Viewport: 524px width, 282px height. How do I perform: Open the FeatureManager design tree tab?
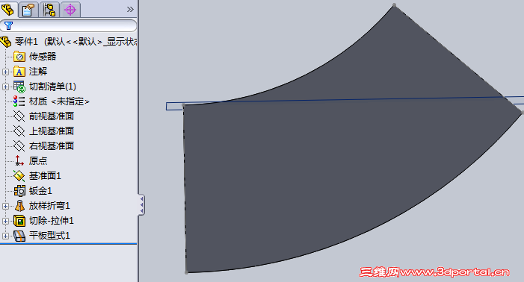pyautogui.click(x=8, y=10)
